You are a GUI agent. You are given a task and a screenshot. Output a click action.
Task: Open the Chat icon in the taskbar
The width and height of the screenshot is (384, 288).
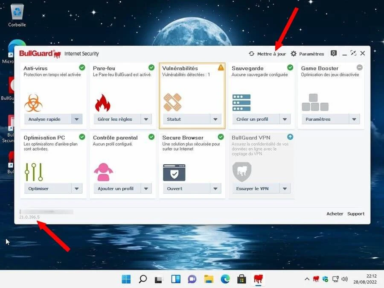192,279
